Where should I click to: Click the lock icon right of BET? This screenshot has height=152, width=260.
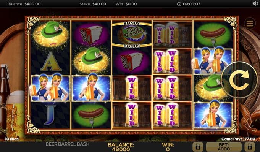click(250, 147)
